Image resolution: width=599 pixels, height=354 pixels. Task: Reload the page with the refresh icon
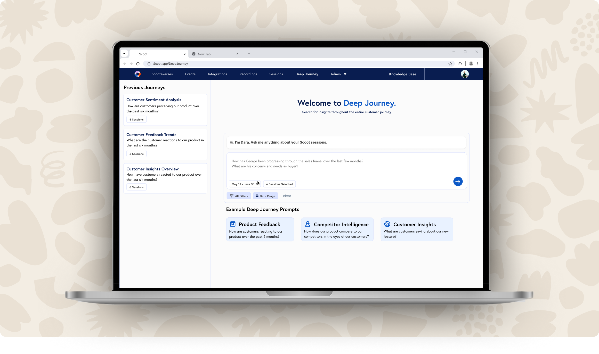138,64
